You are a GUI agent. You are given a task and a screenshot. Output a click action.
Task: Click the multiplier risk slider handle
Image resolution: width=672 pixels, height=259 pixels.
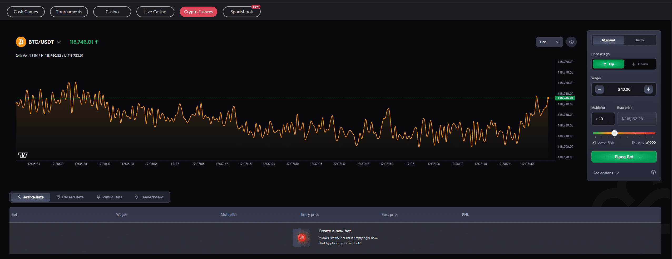(614, 133)
